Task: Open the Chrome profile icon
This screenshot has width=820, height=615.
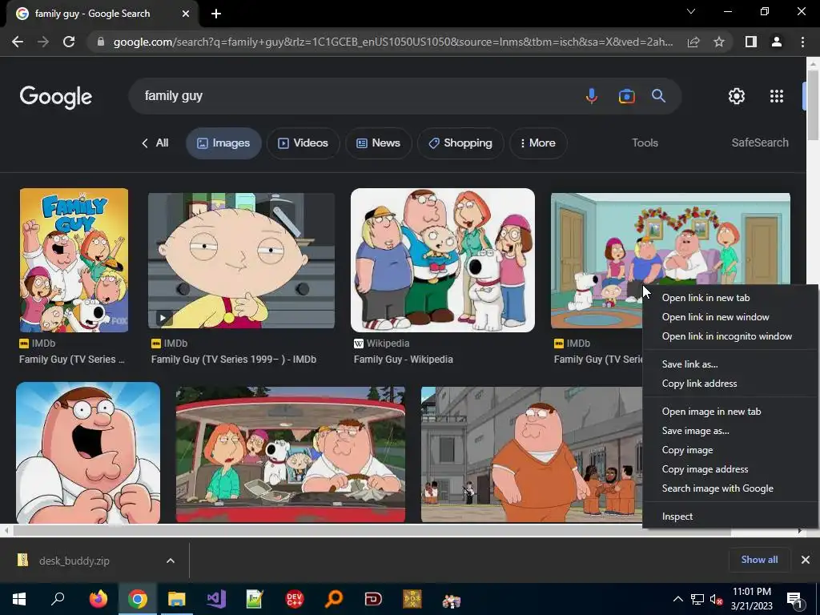Action: pos(777,42)
